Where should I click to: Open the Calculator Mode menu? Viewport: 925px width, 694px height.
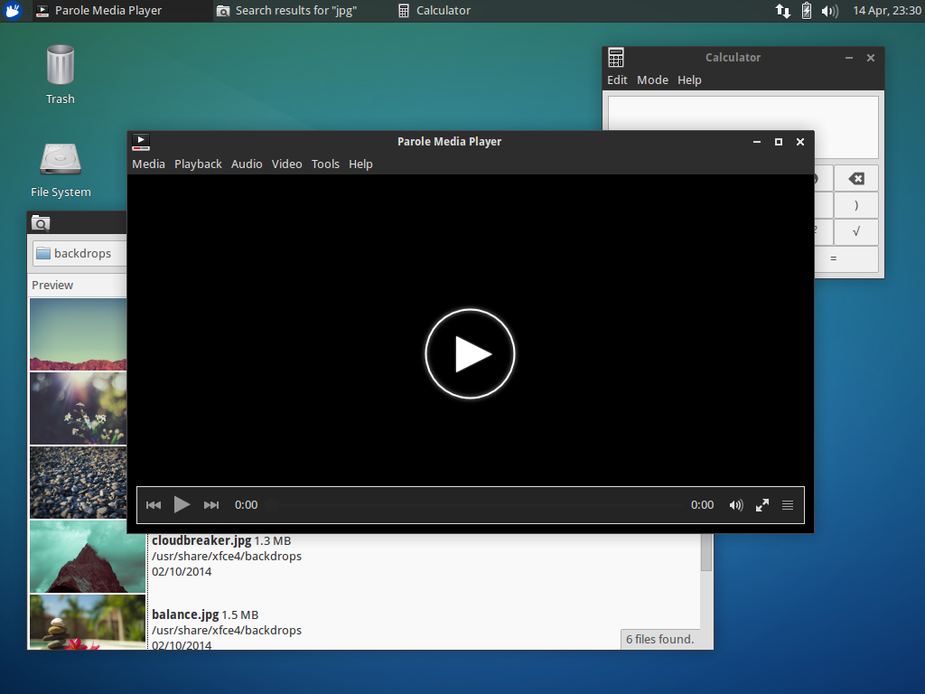click(x=652, y=80)
